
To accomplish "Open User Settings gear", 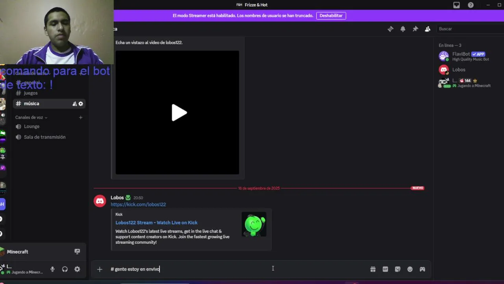I will coord(77,269).
